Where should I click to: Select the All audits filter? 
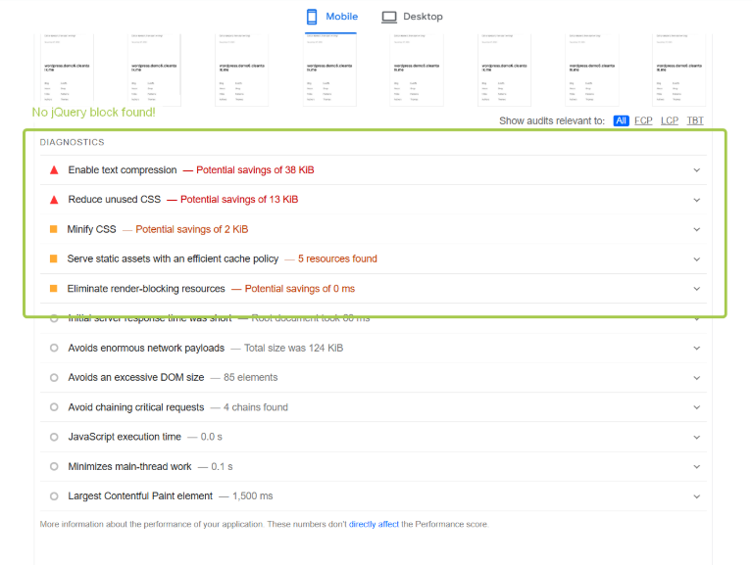[621, 121]
